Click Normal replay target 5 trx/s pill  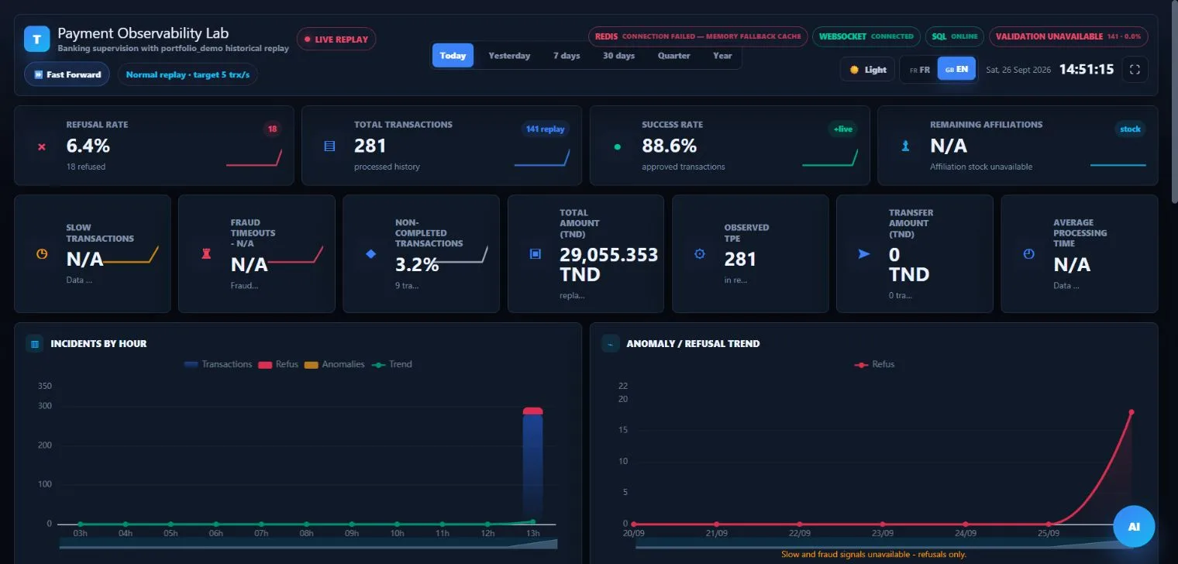188,74
